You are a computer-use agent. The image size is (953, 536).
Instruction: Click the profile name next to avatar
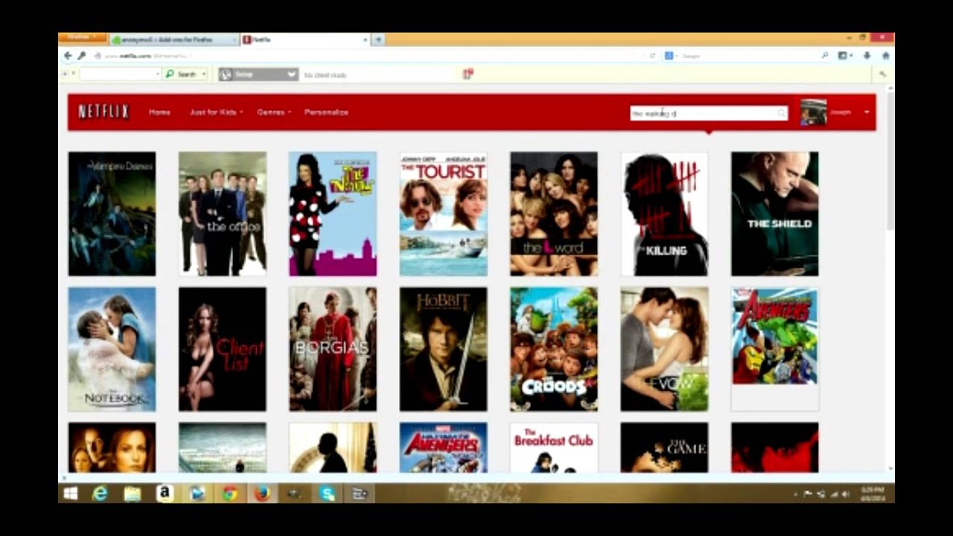click(841, 112)
